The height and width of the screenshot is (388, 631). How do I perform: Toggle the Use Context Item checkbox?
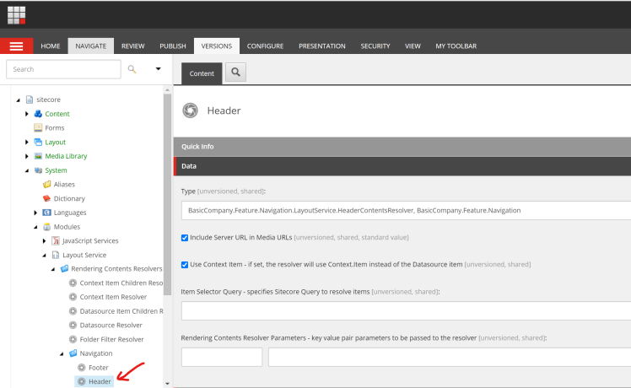pos(186,264)
